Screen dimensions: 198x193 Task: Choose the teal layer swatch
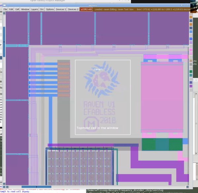[191, 75]
